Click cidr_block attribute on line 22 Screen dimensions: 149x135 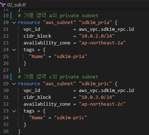(x=37, y=36)
